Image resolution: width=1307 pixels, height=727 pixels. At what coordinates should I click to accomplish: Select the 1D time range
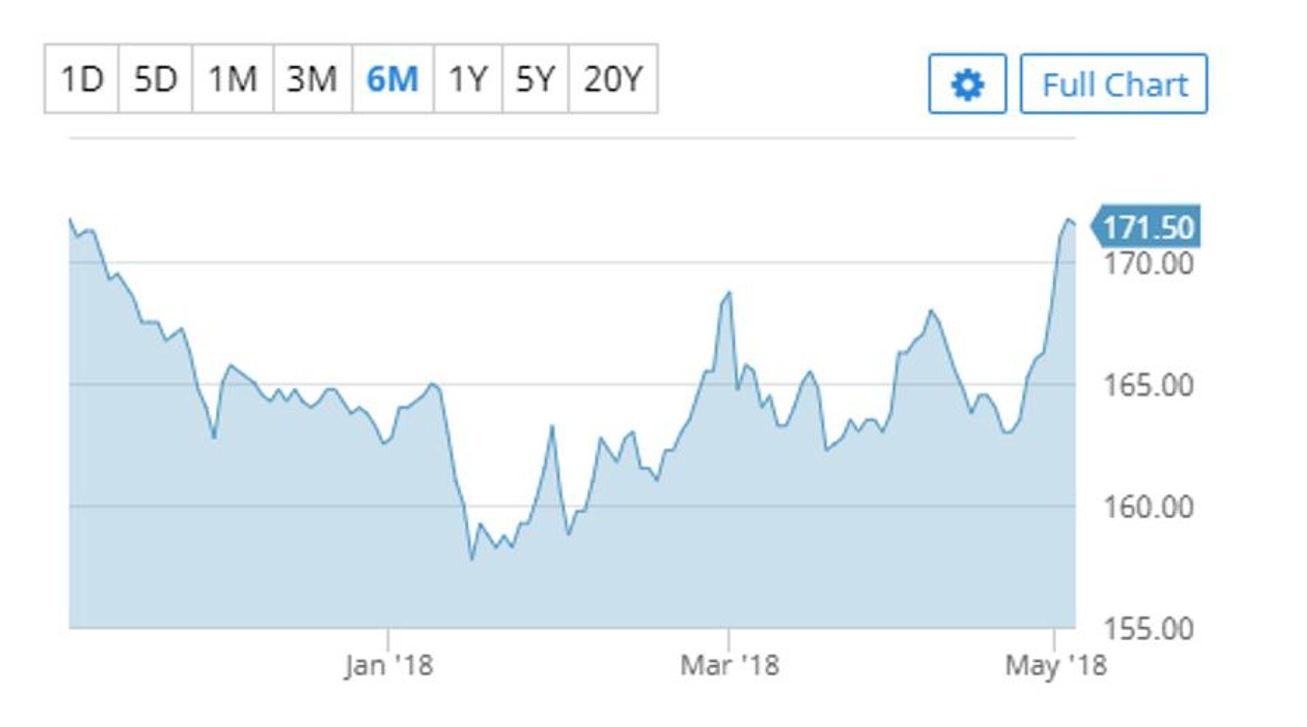82,79
